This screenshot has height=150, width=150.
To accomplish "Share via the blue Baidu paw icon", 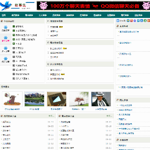I will click(x=135, y=21).
